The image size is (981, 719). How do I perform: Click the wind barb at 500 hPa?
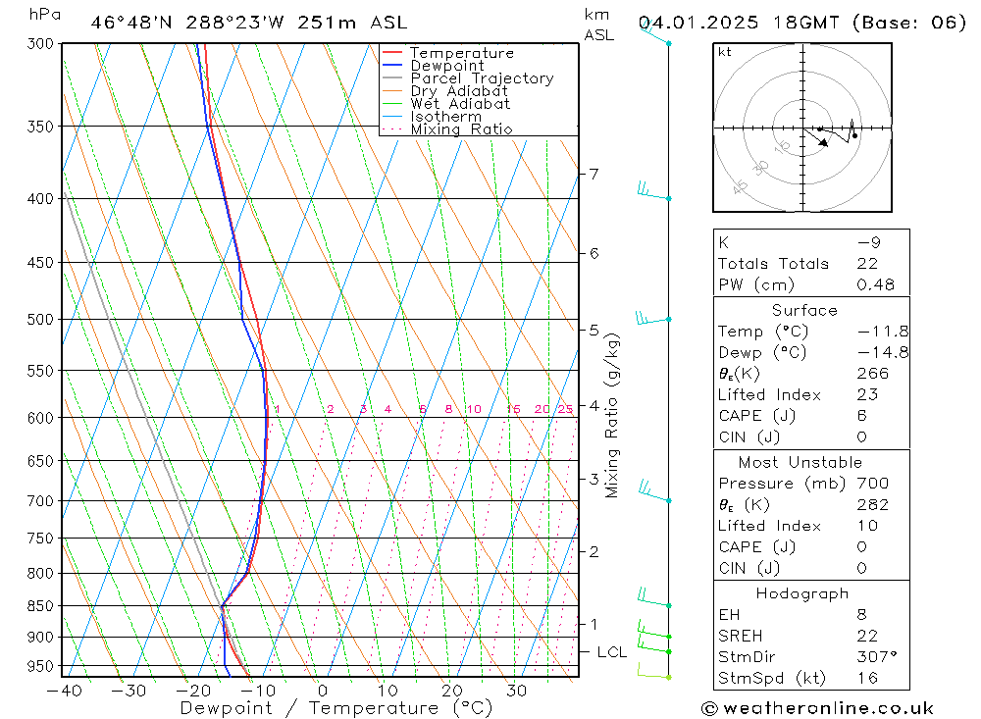tap(653, 317)
